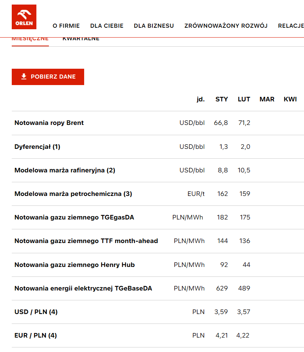Viewport: 304px width, 352px height.
Task: Open the DLA CIEBIE menu
Action: [107, 26]
